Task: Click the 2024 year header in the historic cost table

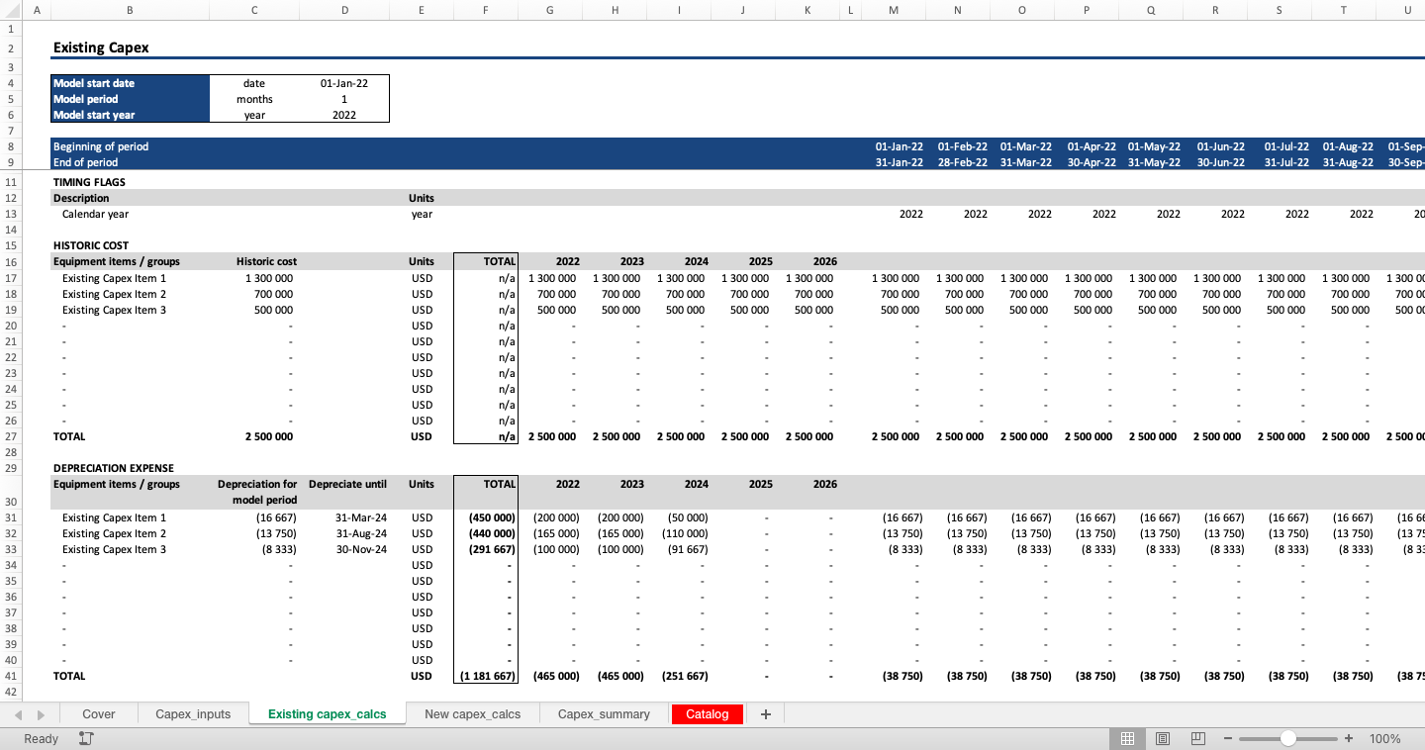Action: click(679, 261)
